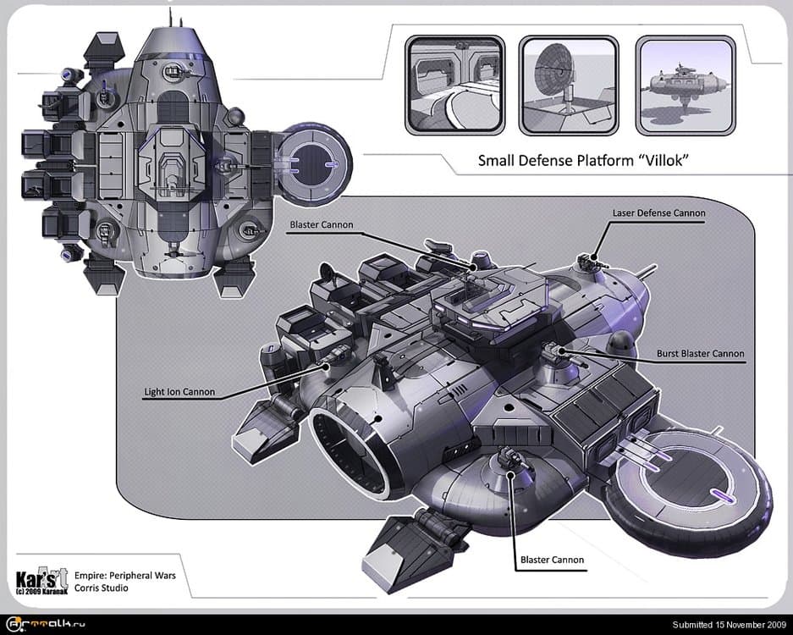Click the 'Light Ion Cannon' label
The width and height of the screenshot is (793, 635).
click(x=181, y=391)
